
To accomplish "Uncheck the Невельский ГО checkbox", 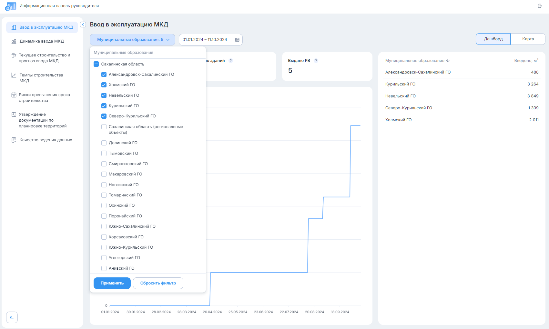I will point(104,95).
